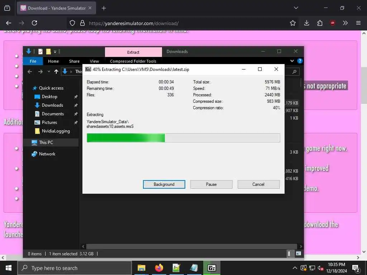The width and height of the screenshot is (367, 275).
Task: Open the Firefox list all tabs dropdown
Action: (x=296, y=8)
